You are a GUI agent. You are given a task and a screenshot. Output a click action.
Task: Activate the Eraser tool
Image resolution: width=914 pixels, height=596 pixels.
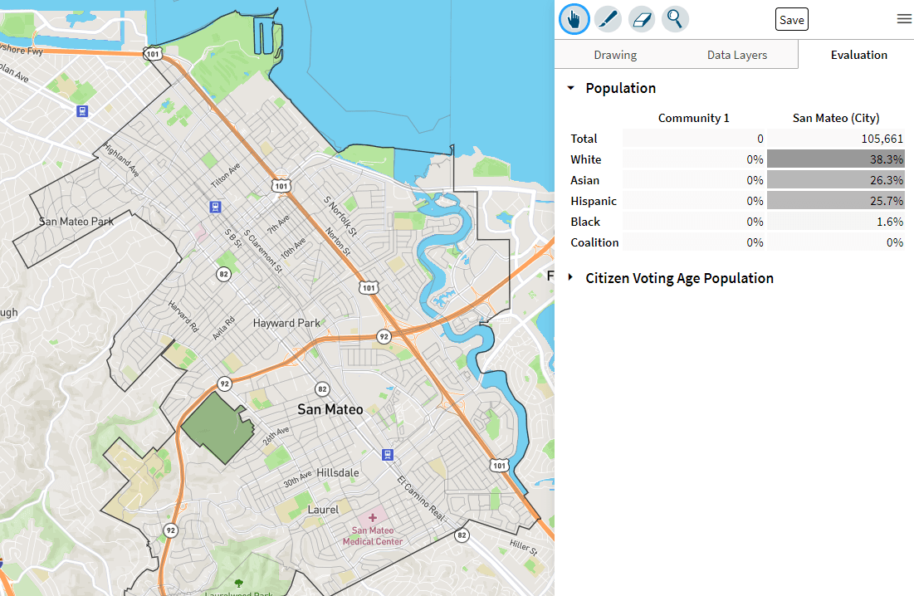tap(641, 18)
